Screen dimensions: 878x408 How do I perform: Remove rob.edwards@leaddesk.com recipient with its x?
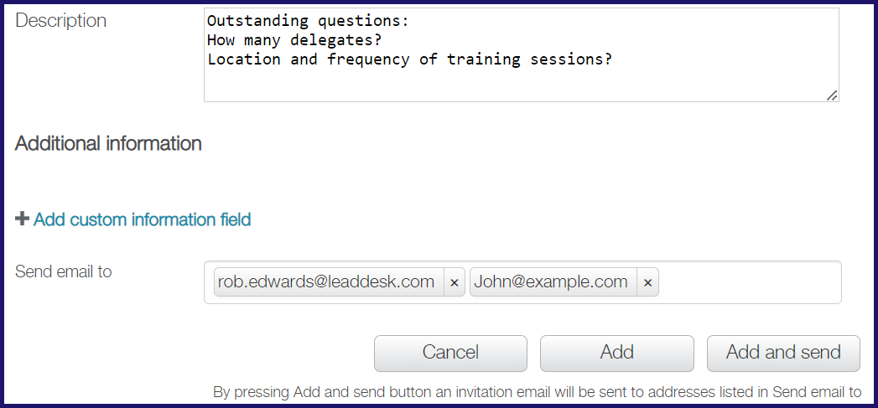point(455,282)
